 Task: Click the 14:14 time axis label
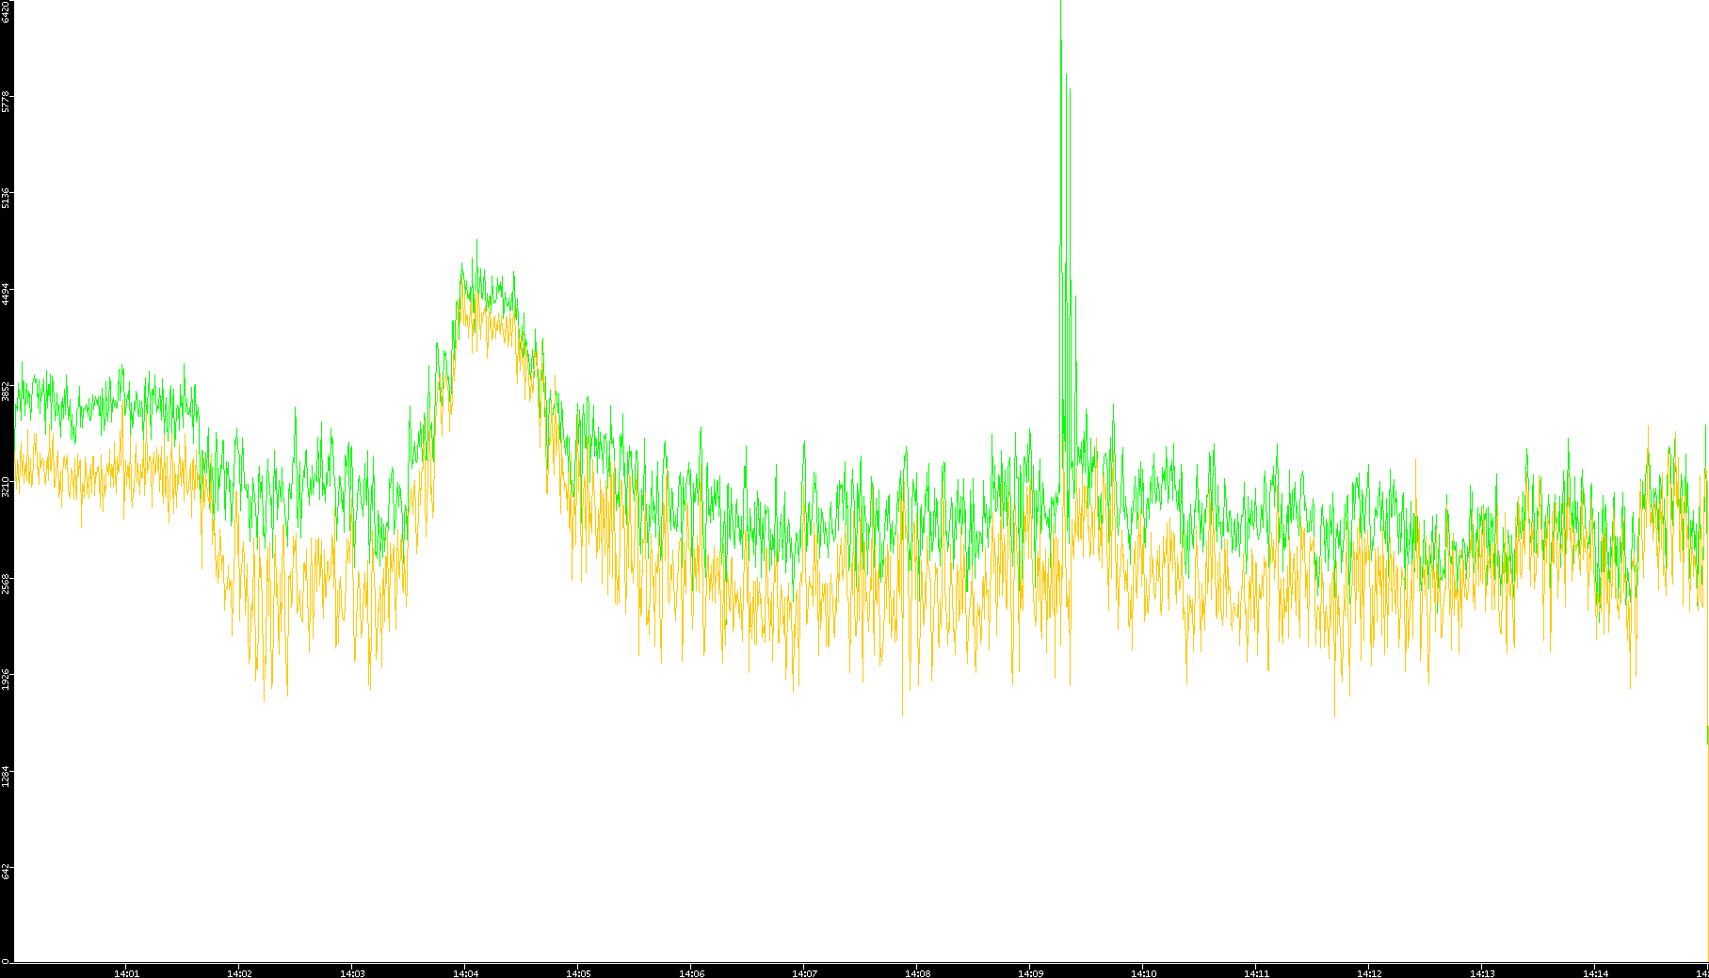tap(1595, 973)
